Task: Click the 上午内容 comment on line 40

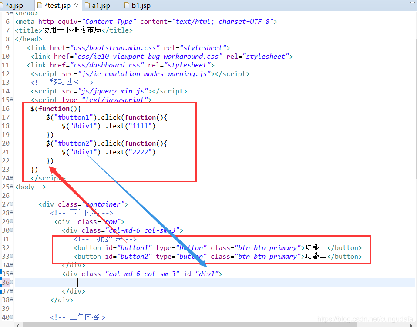Action: click(x=77, y=317)
